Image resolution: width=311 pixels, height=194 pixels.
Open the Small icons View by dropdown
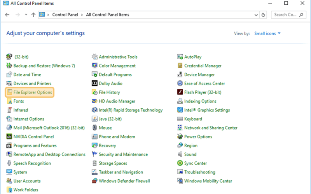point(267,33)
